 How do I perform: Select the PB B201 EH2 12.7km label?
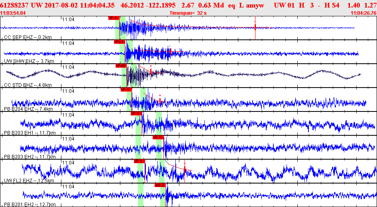pos(29,204)
